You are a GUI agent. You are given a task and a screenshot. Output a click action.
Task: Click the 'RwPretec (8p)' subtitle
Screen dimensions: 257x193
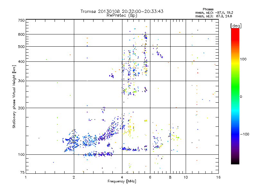click(x=122, y=15)
